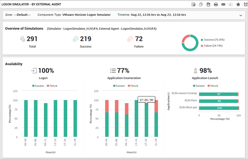Screen dimensions: 248x159
Task: Click the 17-20 bar under the tooltip
Action: pos(146,120)
